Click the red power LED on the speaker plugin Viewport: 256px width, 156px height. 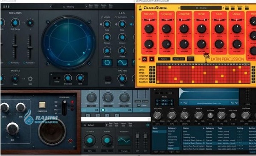[x=70, y=141]
